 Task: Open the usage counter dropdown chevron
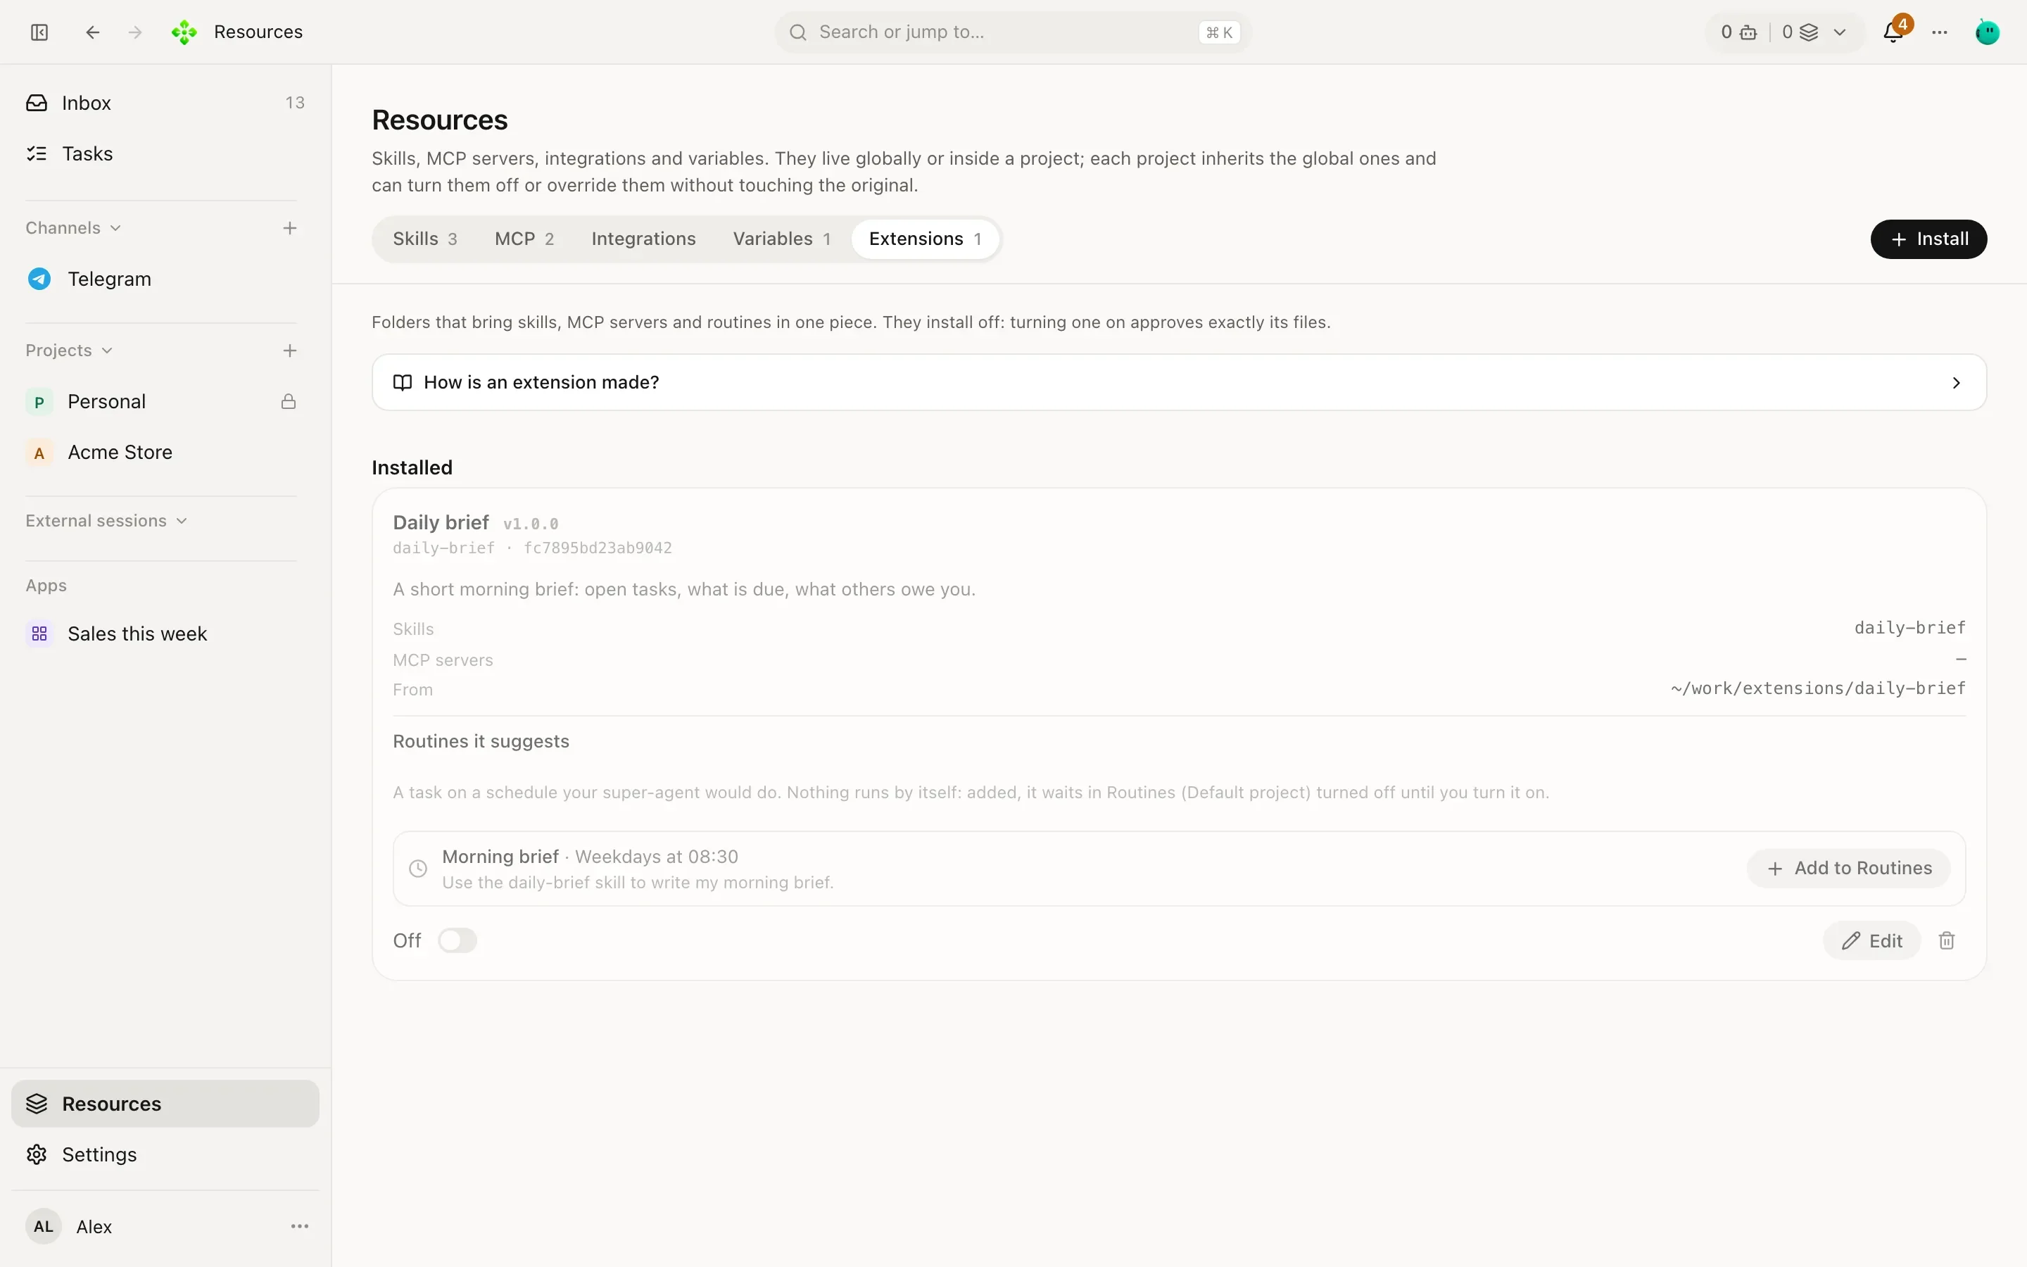tap(1840, 32)
